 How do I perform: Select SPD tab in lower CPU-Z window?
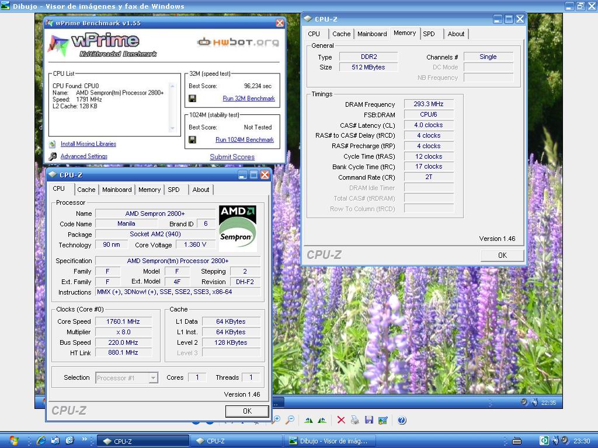pyautogui.click(x=173, y=190)
